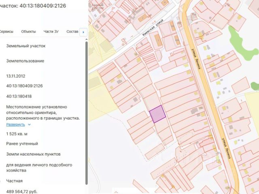Click the Местоположение установлено description text
The width and height of the screenshot is (259, 194).
click(x=43, y=112)
